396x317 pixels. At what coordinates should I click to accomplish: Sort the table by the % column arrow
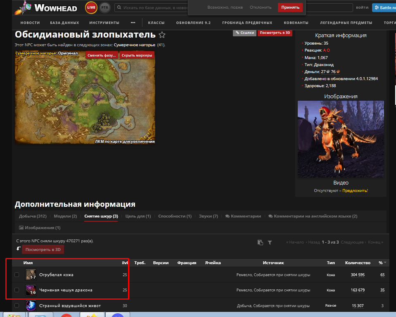pos(385,263)
